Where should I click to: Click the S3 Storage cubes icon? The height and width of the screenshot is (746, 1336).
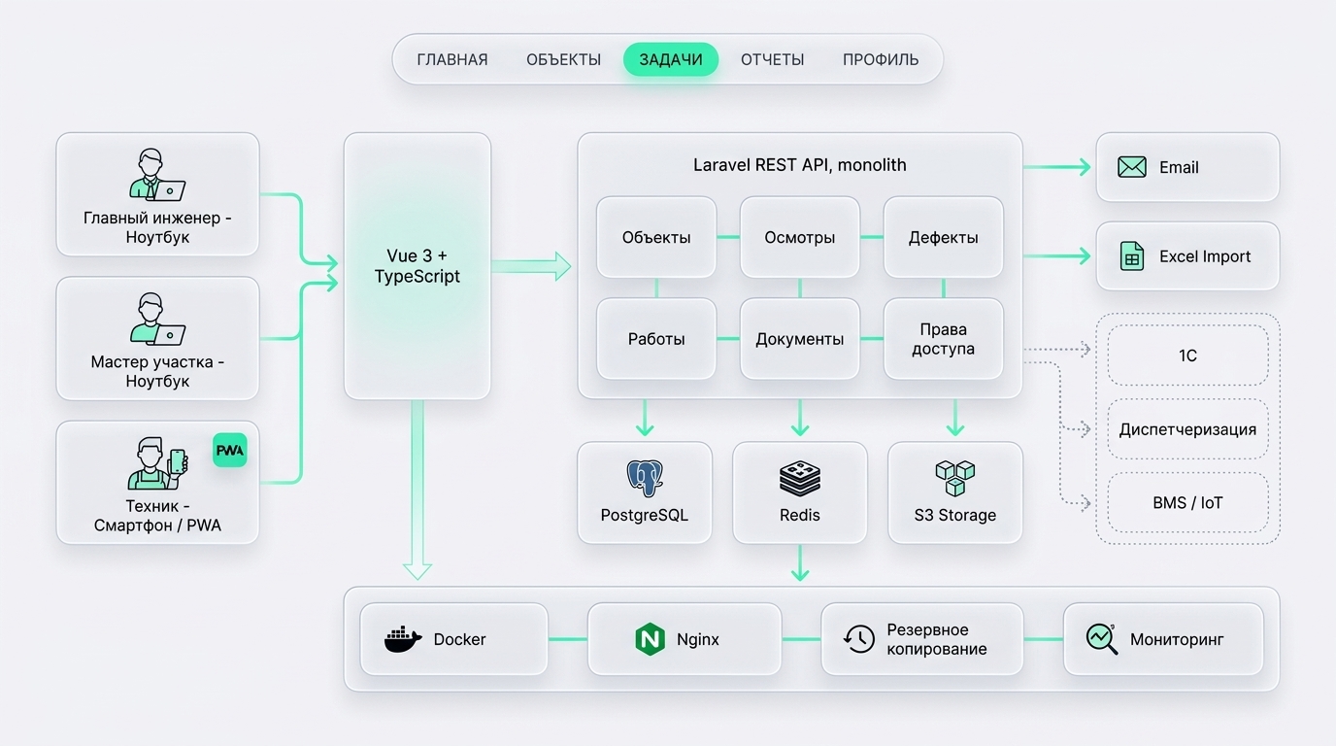pyautogui.click(x=955, y=479)
